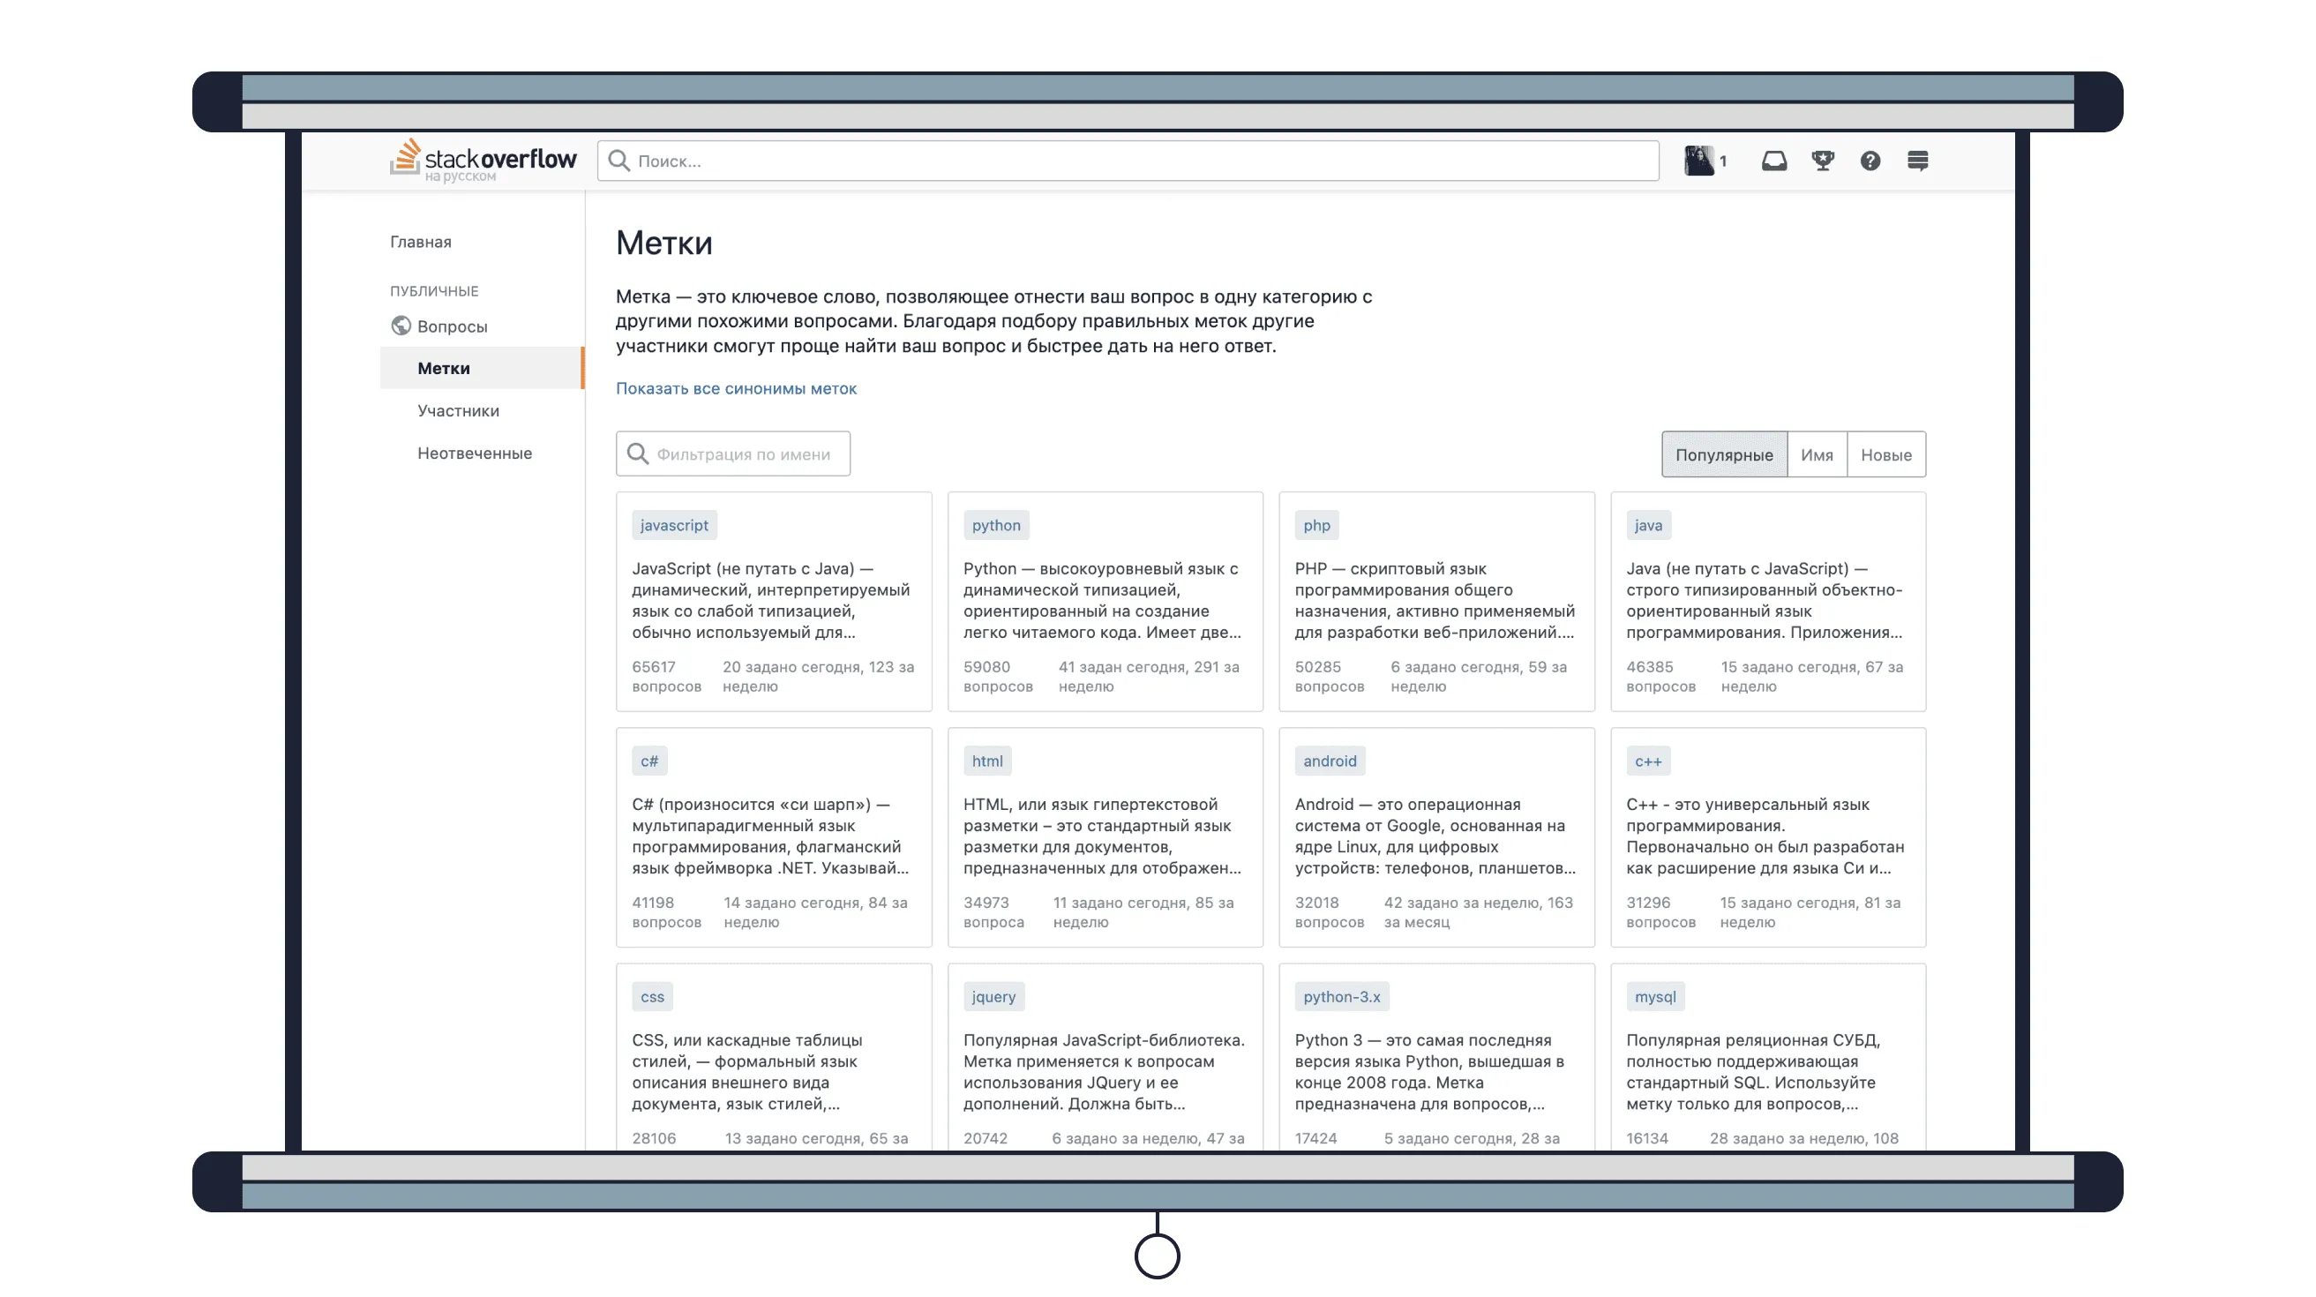2316x1297 pixels.
Task: Click the 41198 вопросов count
Action: coord(666,912)
